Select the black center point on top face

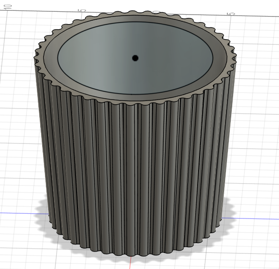click(135, 58)
